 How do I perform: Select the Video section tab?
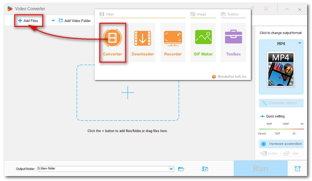[107, 14]
